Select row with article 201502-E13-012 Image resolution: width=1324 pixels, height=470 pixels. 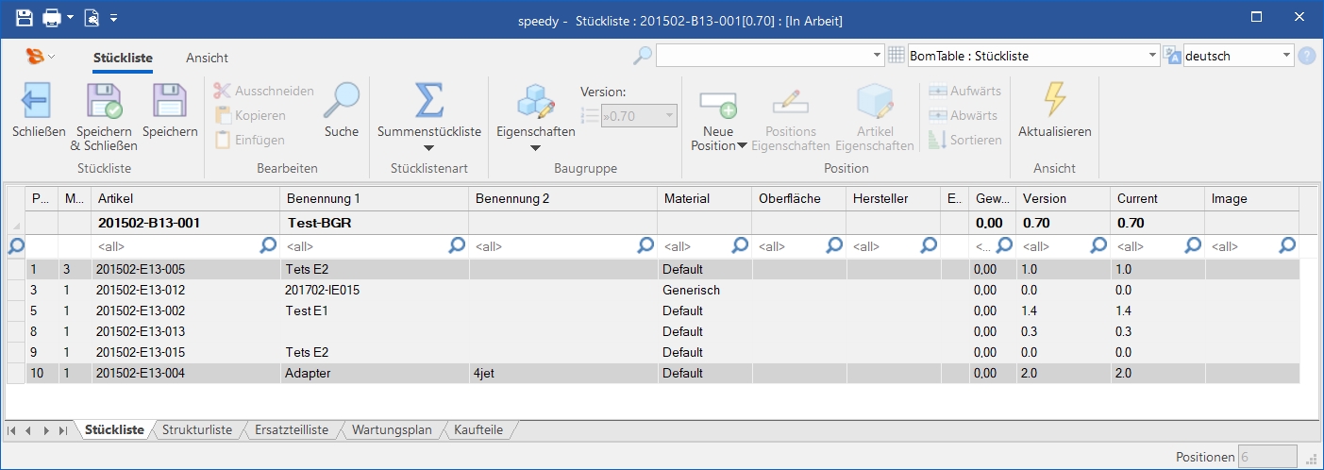point(141,290)
